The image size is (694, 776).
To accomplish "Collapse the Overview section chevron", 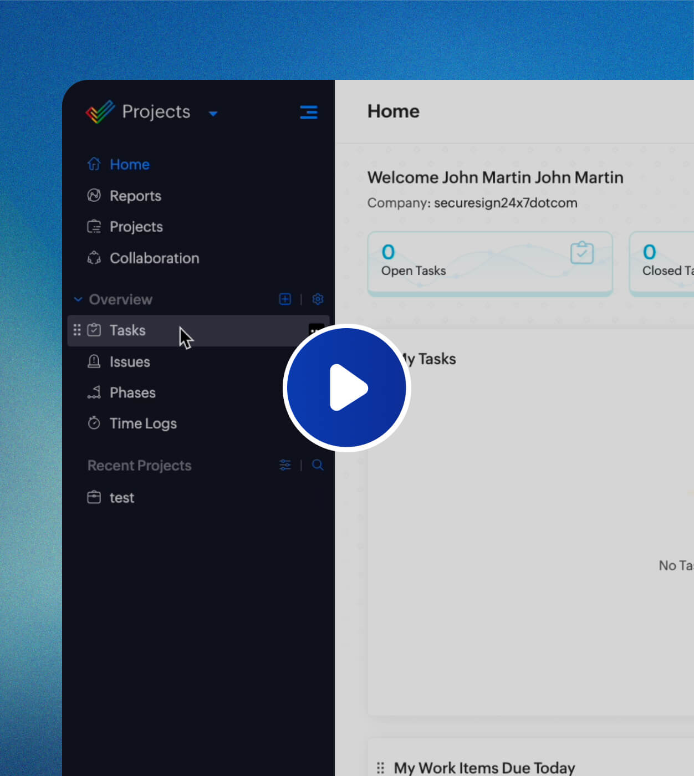I will pos(78,299).
